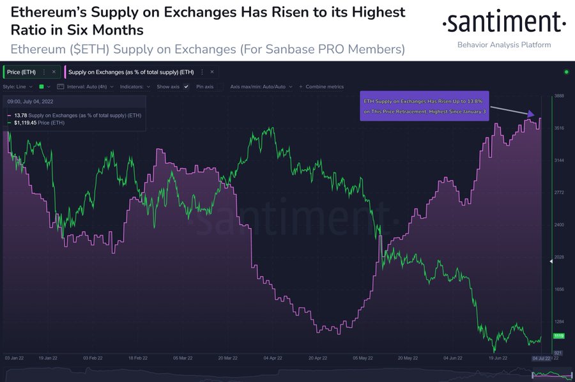Screen dimensions: 575x382
Task: Remove the Price (ETH) metric
Action: 54,72
